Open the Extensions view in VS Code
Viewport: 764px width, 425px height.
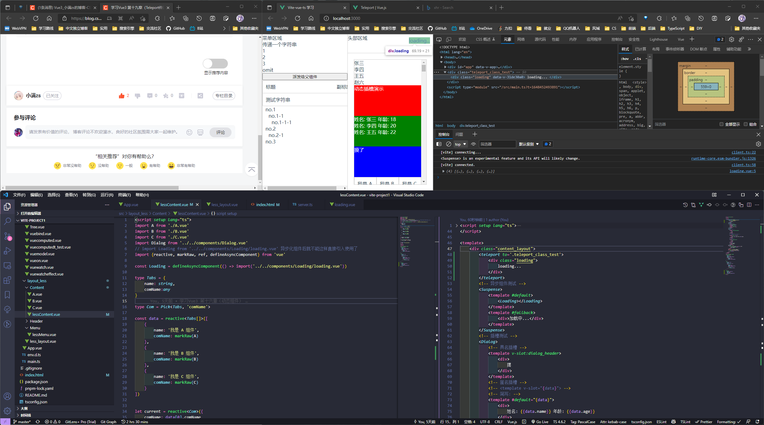(x=7, y=280)
